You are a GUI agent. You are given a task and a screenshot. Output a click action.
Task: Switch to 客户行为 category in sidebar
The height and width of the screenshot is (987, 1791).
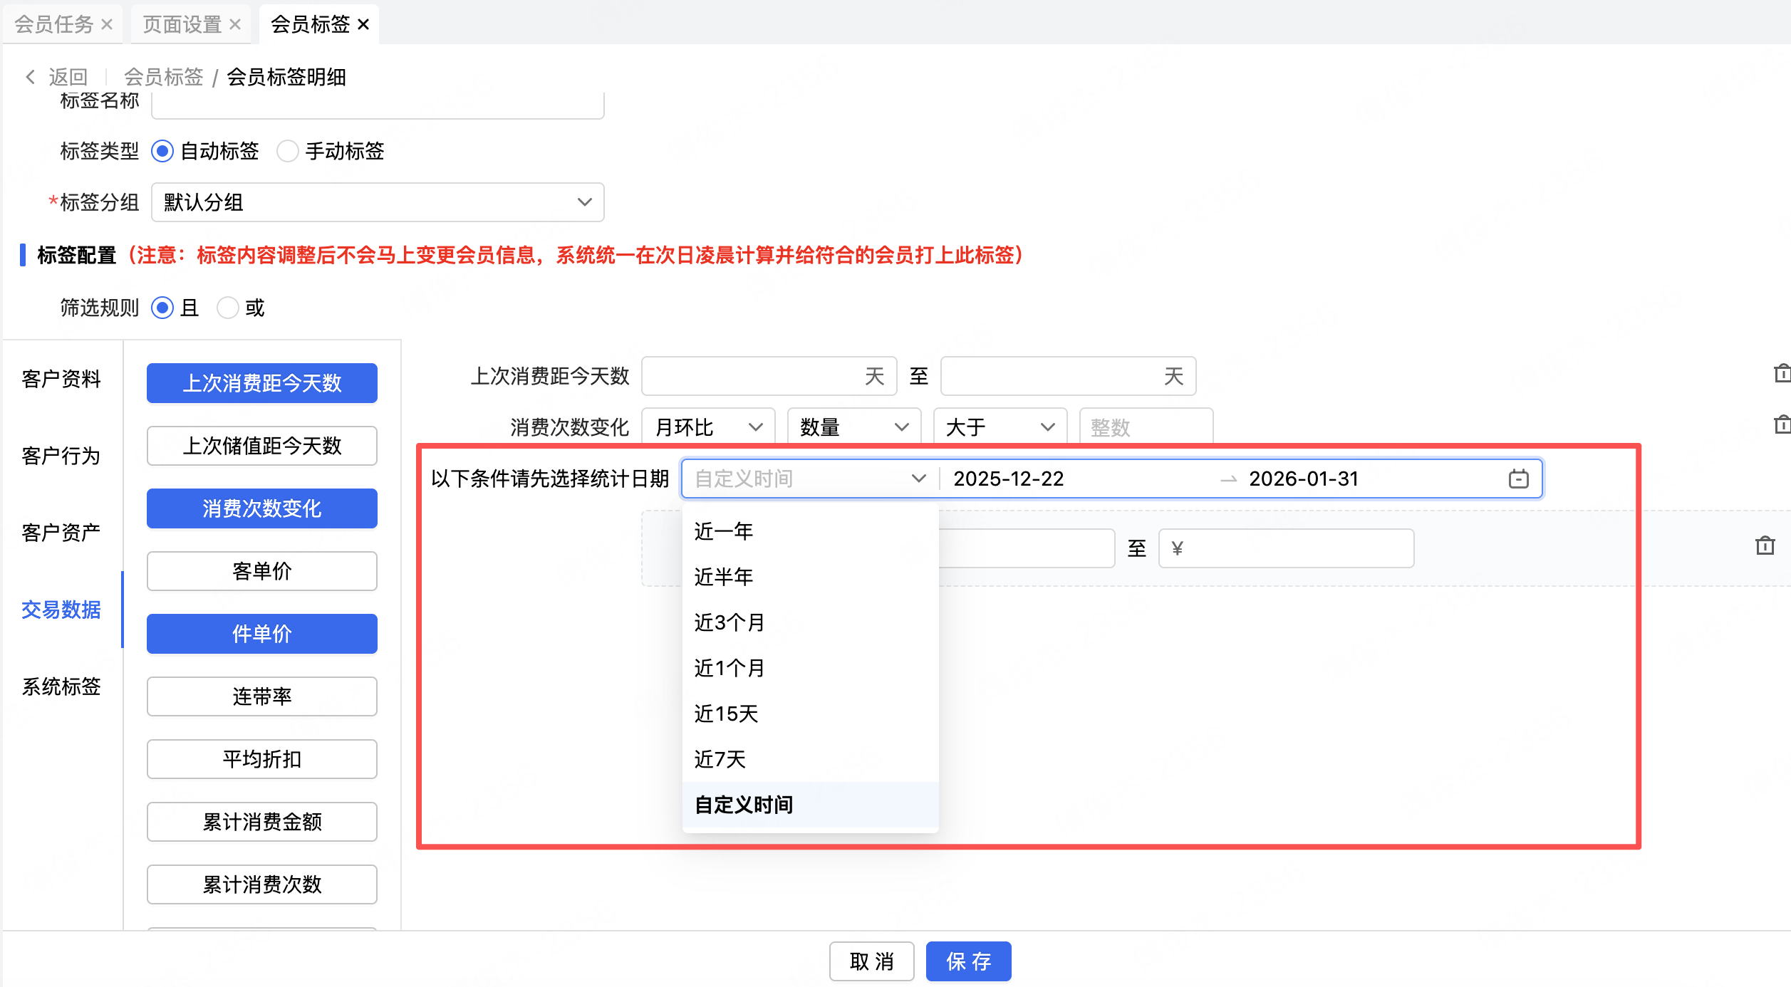coord(61,456)
